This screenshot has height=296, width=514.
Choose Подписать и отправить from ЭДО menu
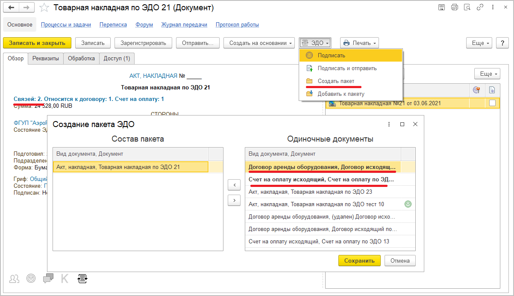347,68
